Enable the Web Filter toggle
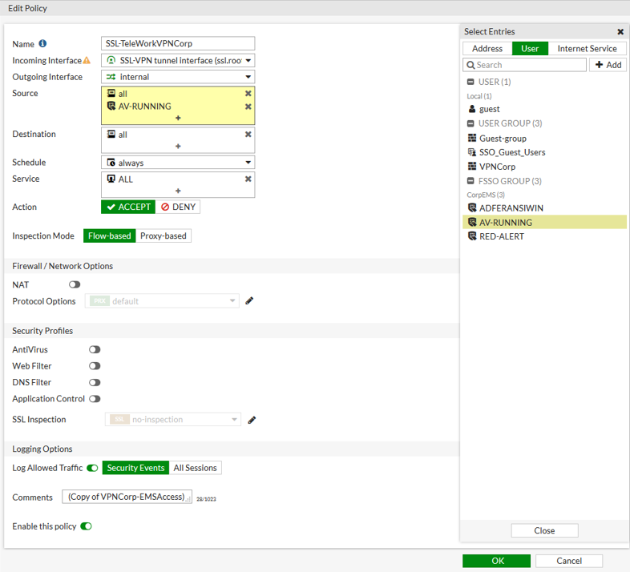The image size is (630, 572). [x=95, y=366]
